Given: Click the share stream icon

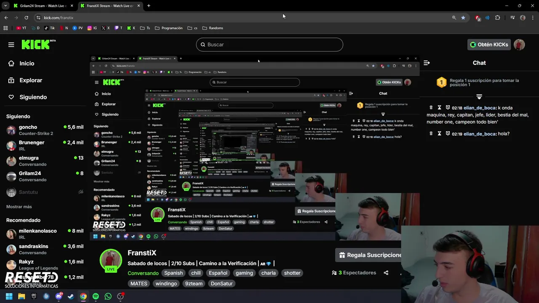Looking at the screenshot, I should 386,273.
